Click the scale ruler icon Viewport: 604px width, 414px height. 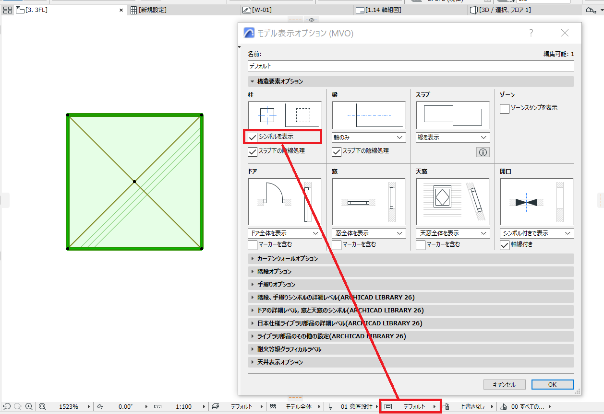point(158,407)
